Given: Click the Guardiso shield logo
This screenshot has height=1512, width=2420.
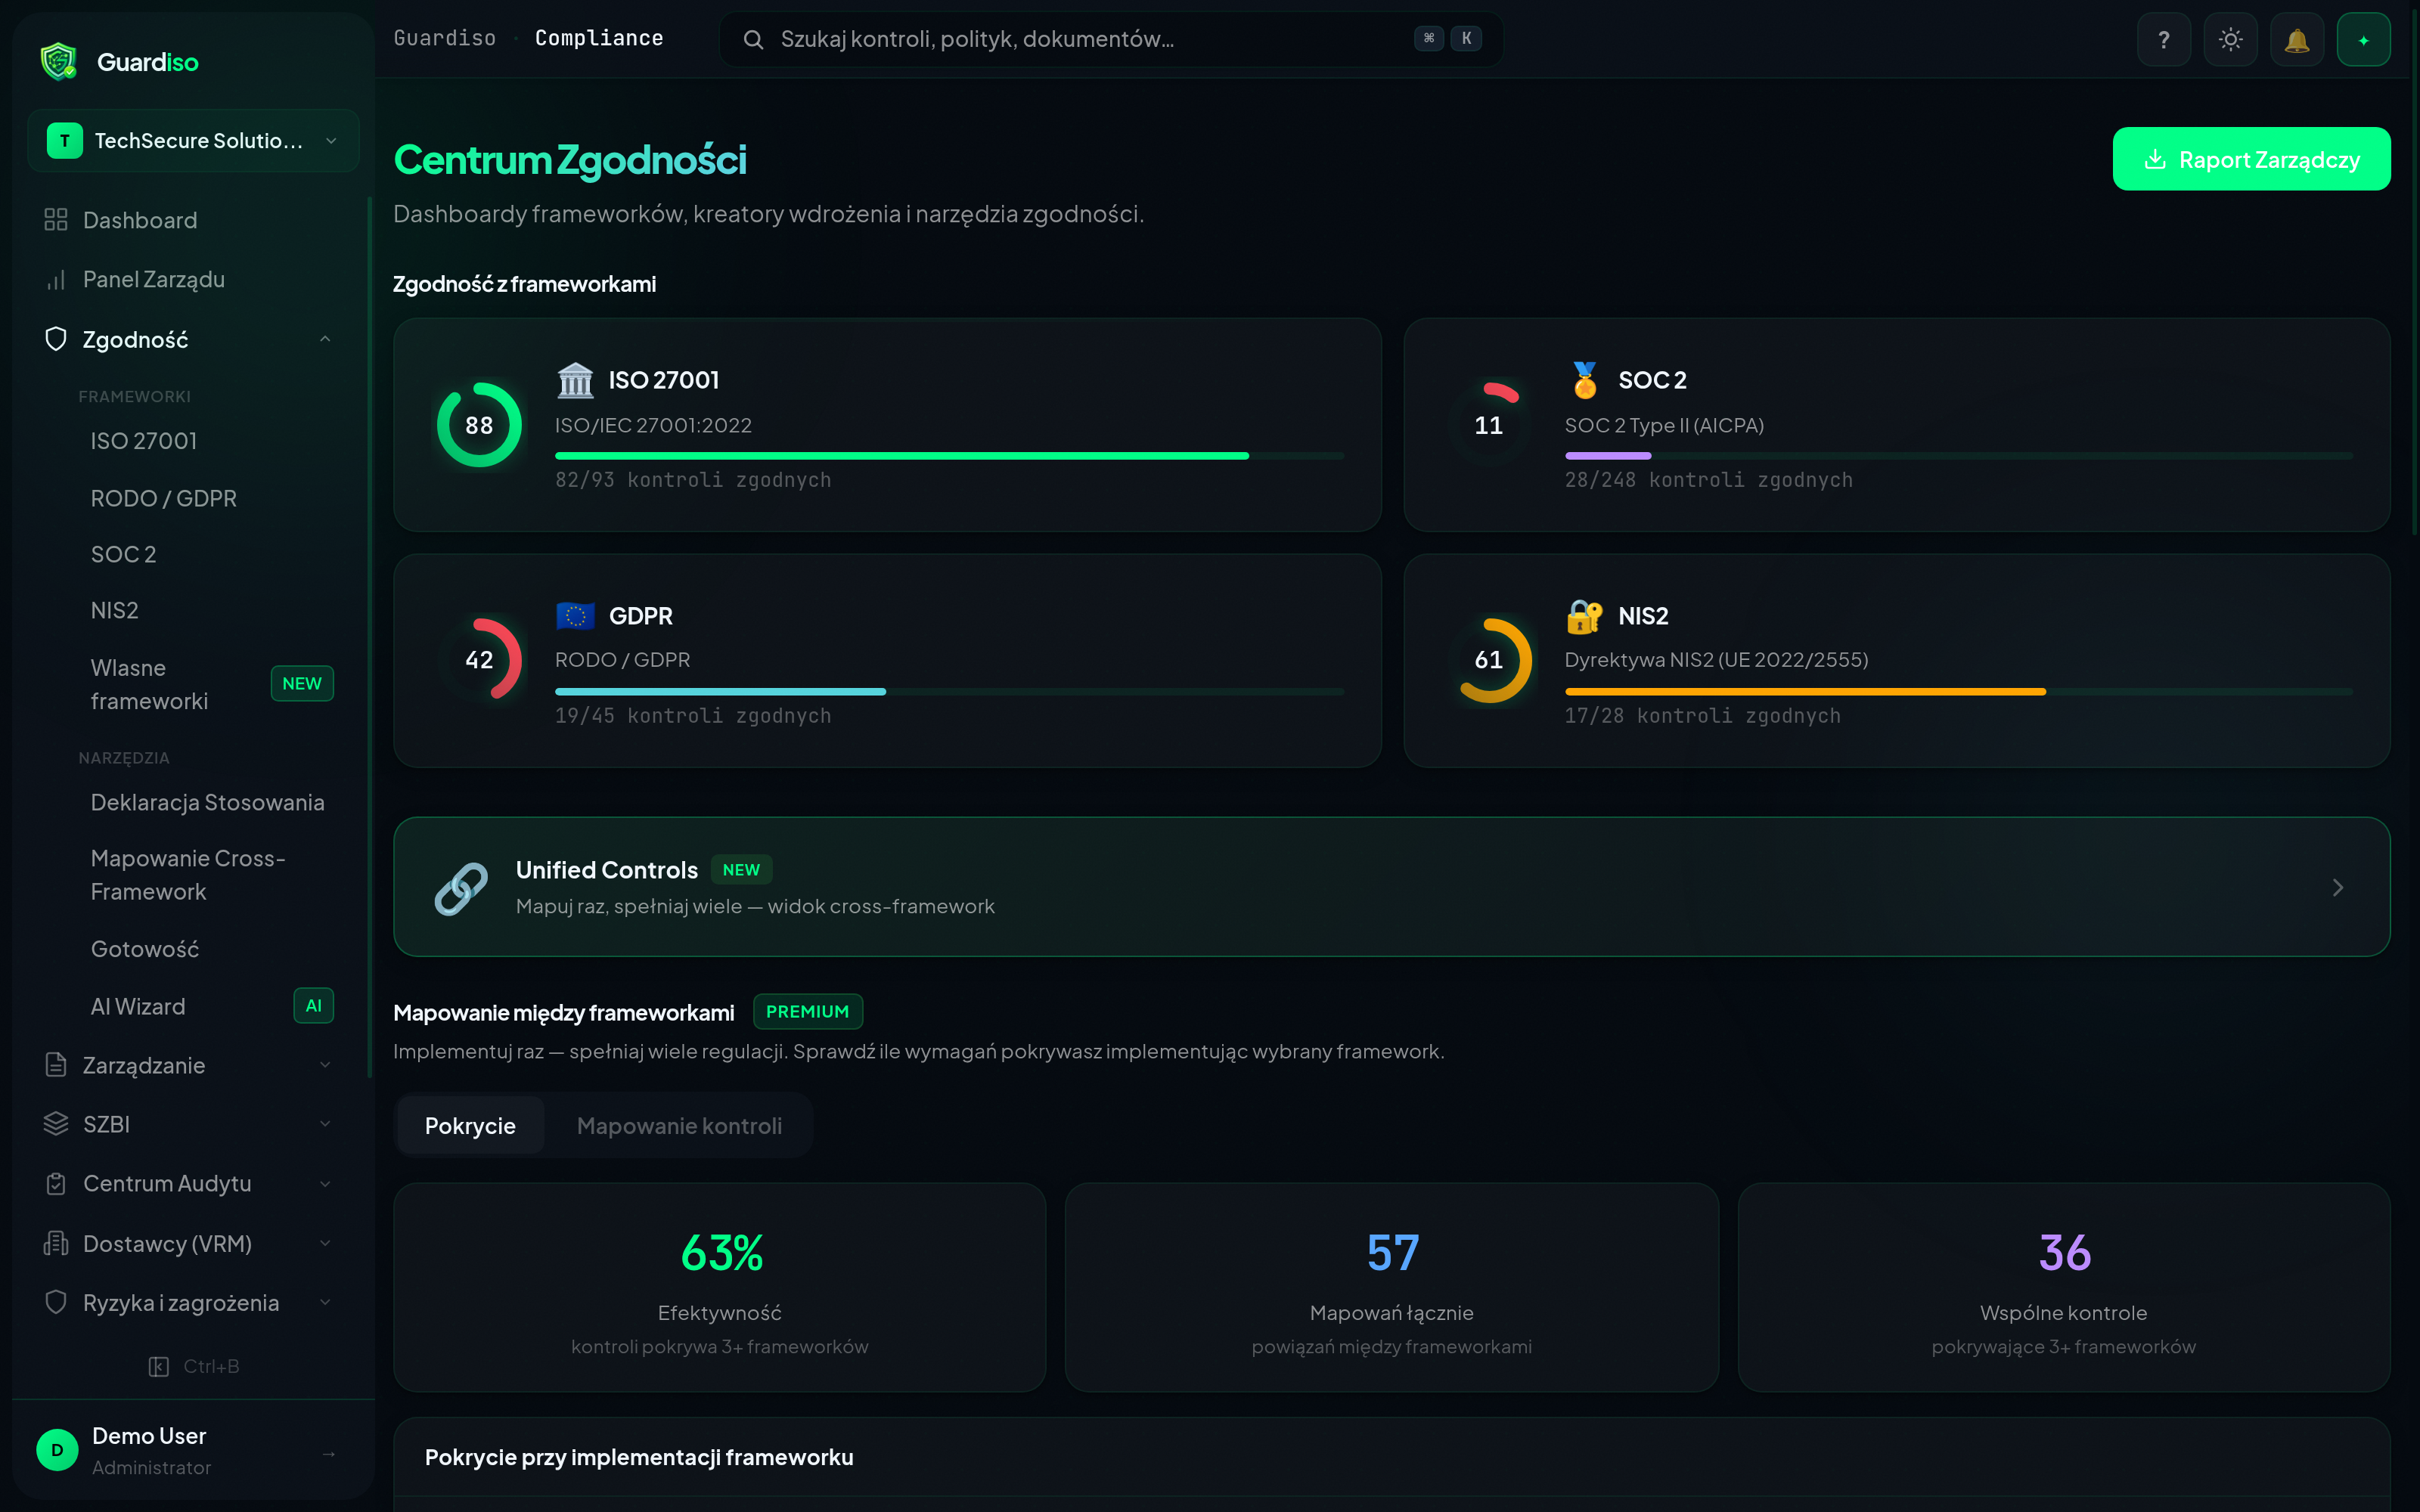Looking at the screenshot, I should (58, 62).
